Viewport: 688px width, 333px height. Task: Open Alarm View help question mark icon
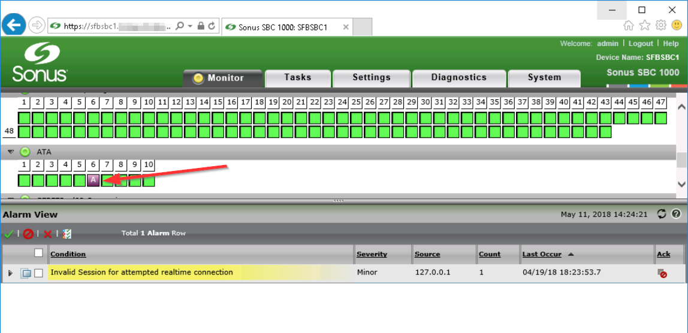[x=676, y=214]
